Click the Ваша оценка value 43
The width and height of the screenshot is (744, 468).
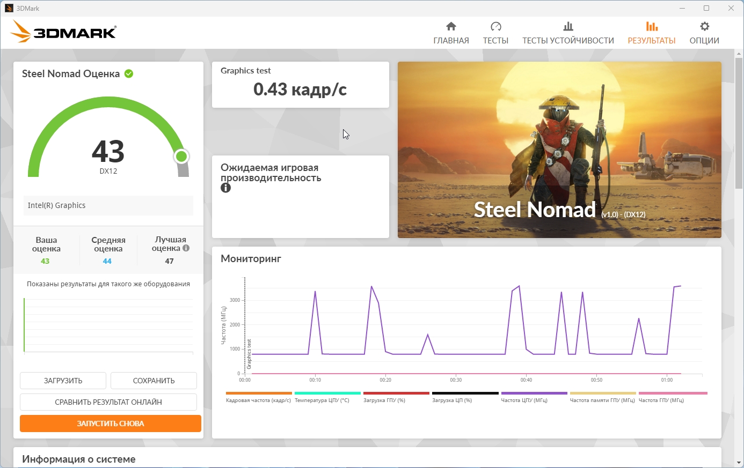click(x=45, y=261)
